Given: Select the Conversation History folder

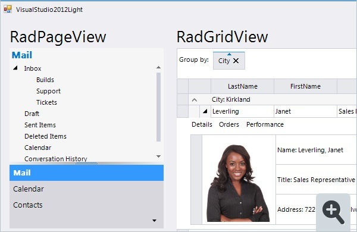Looking at the screenshot, I should (56, 159).
